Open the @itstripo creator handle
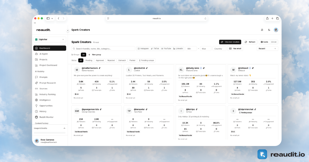The height and width of the screenshot is (162, 309). (191, 109)
